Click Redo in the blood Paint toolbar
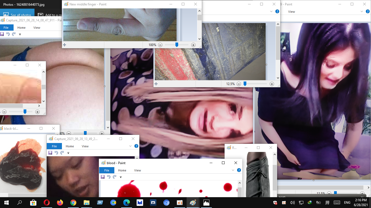The width and height of the screenshot is (371, 208). (x=115, y=177)
